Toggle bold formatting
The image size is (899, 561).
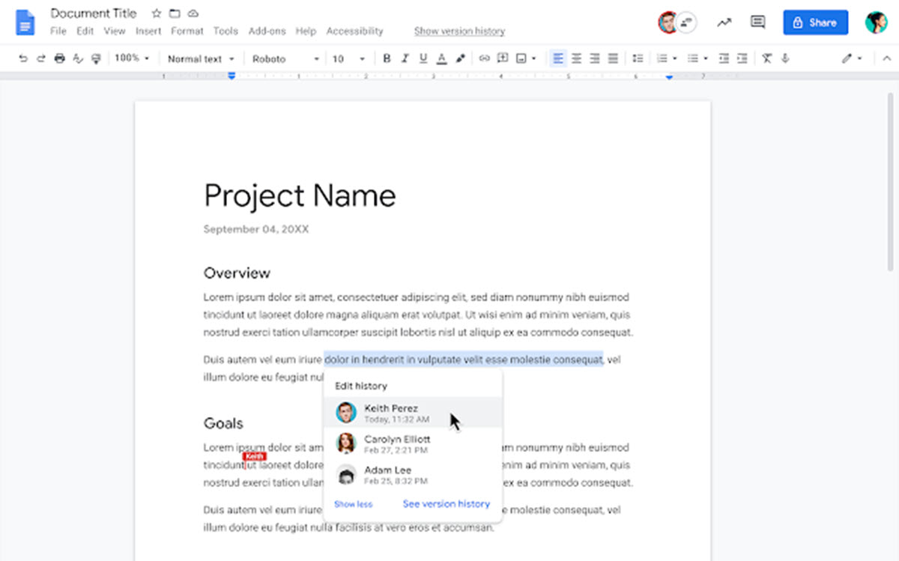[x=387, y=58]
